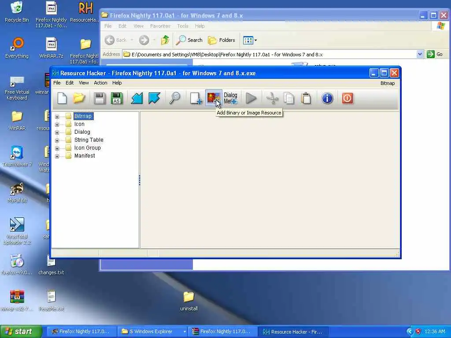This screenshot has height=338, width=451.
Task: Open Resource Hacker Edit menu
Action: click(70, 83)
